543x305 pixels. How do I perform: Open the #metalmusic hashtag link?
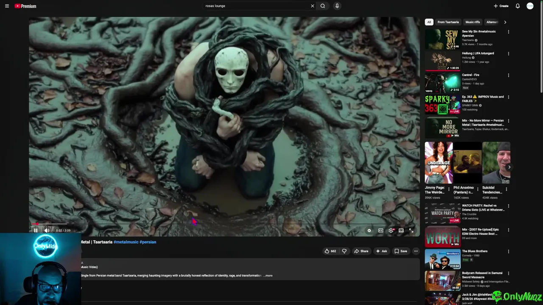pyautogui.click(x=126, y=242)
